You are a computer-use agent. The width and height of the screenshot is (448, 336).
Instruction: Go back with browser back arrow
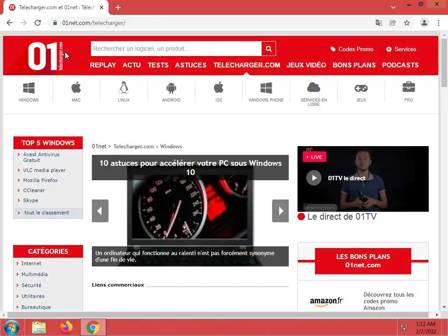point(10,23)
